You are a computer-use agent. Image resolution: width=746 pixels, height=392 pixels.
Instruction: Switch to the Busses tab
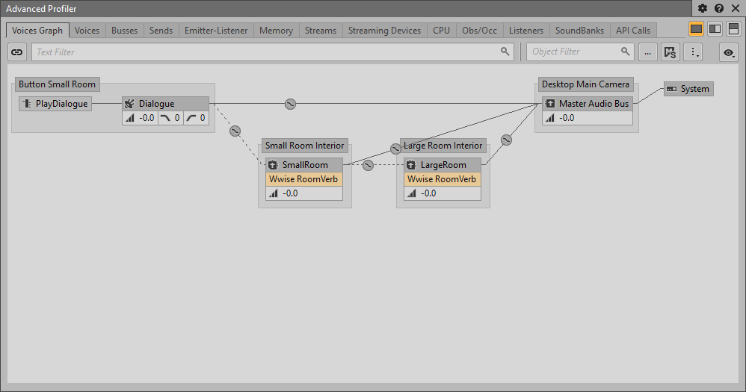[124, 31]
